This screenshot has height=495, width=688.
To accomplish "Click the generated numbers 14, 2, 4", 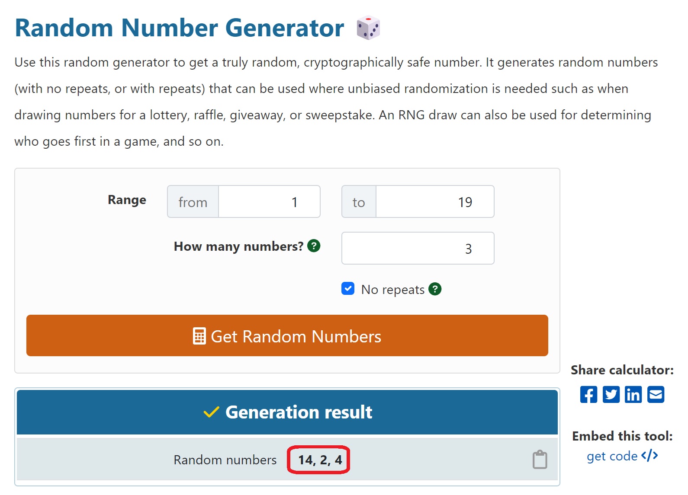I will click(x=320, y=460).
